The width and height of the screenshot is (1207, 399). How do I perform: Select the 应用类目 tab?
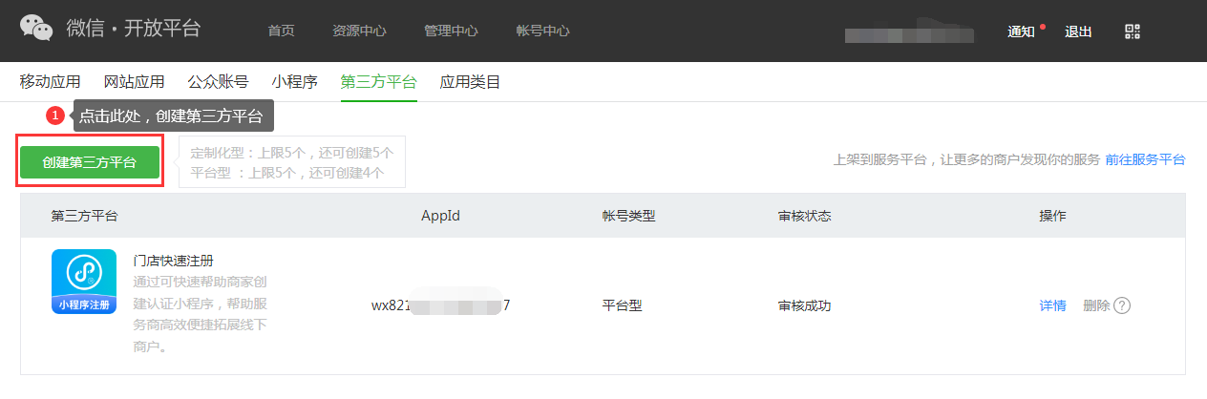[x=470, y=82]
